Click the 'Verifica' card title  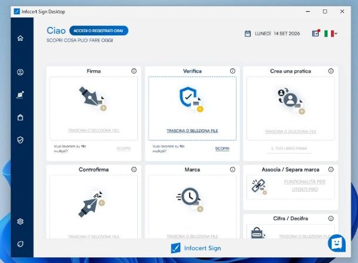[x=192, y=71]
